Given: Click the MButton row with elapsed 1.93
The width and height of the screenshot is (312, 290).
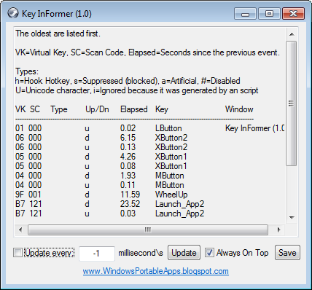Looking at the screenshot, I should [x=100, y=176].
